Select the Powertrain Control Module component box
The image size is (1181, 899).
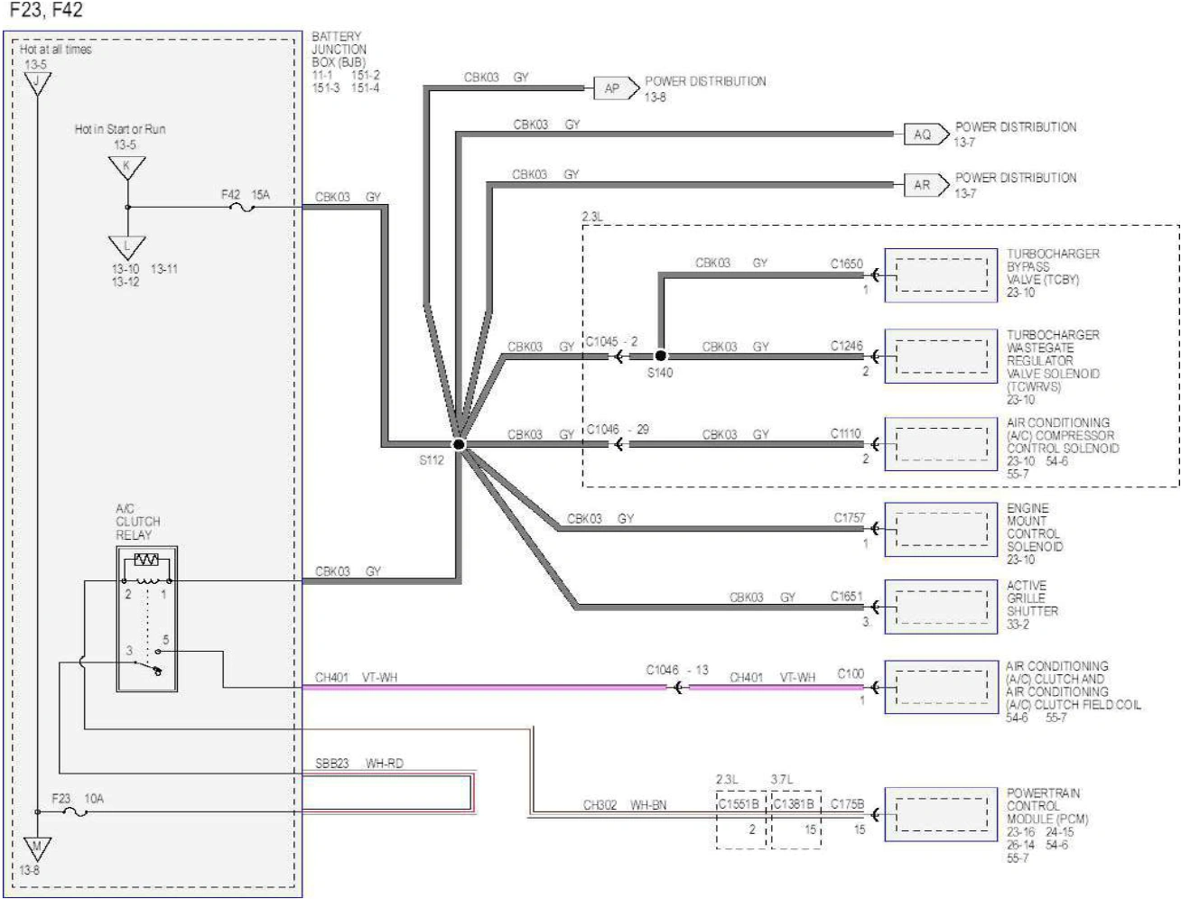(x=941, y=815)
